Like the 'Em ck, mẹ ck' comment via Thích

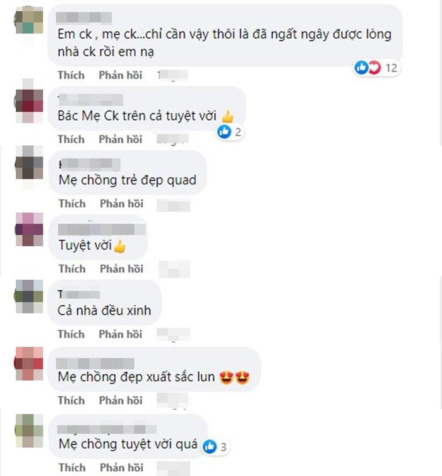coord(71,75)
